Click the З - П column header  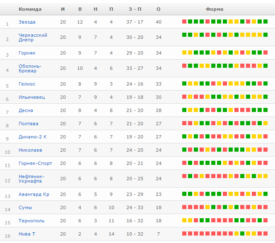(135, 9)
